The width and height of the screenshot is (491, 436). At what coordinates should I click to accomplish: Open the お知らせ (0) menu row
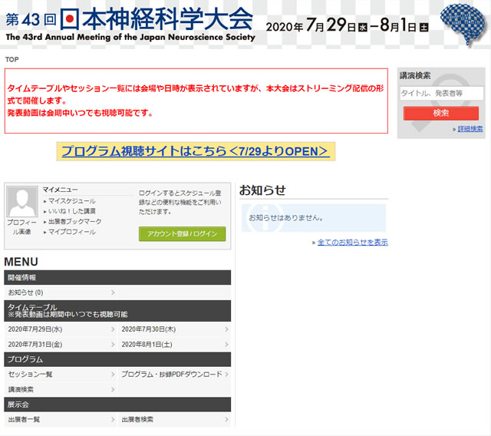pyautogui.click(x=61, y=292)
